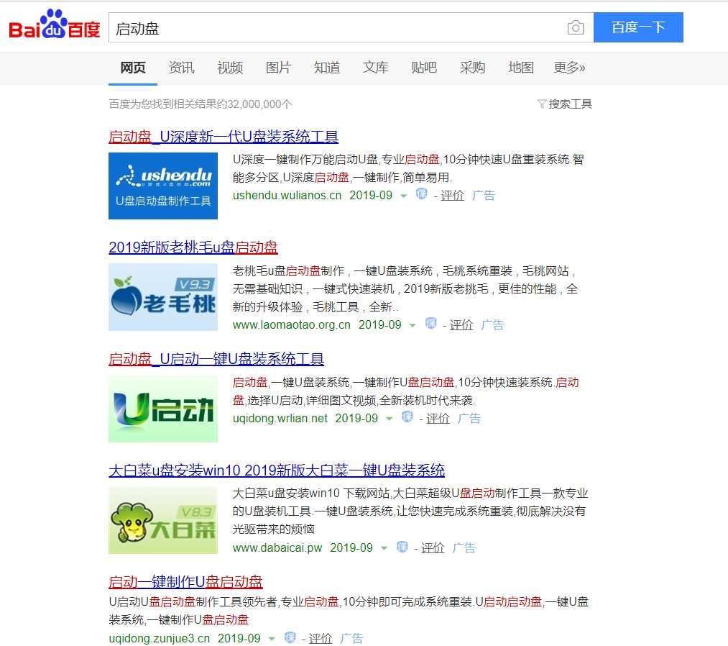Click 保 badge for ushendu.wulianos.cn
The height and width of the screenshot is (646, 728).
(x=421, y=194)
